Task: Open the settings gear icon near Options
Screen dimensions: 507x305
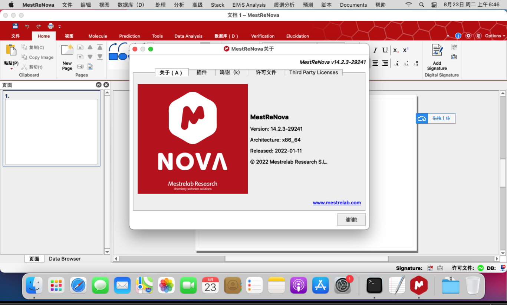Action: point(468,36)
